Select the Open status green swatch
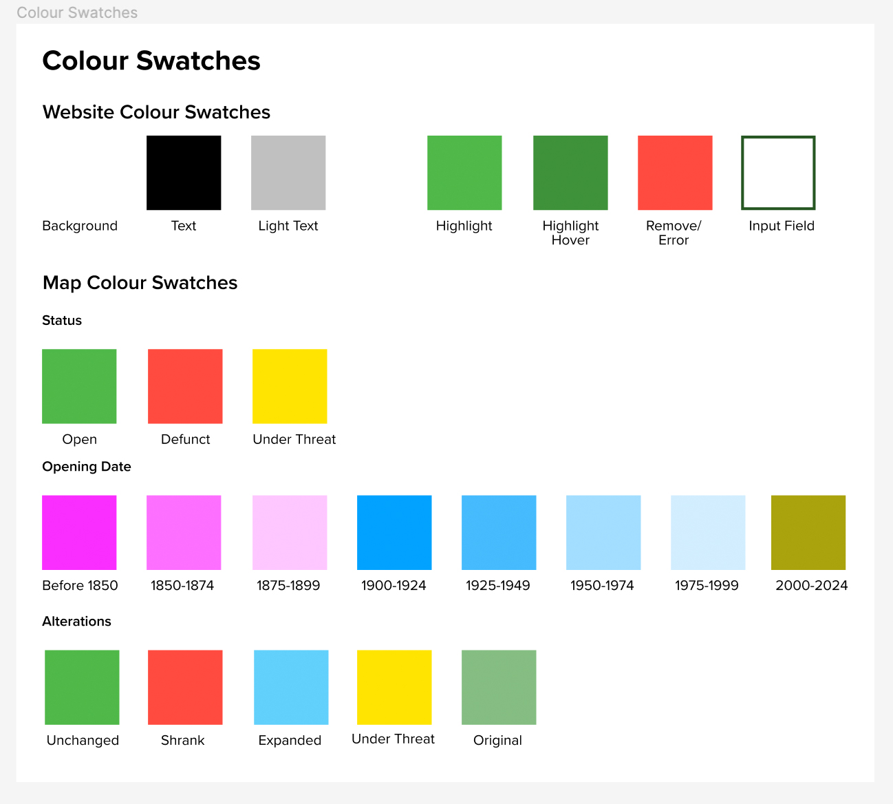This screenshot has width=893, height=804. [79, 386]
